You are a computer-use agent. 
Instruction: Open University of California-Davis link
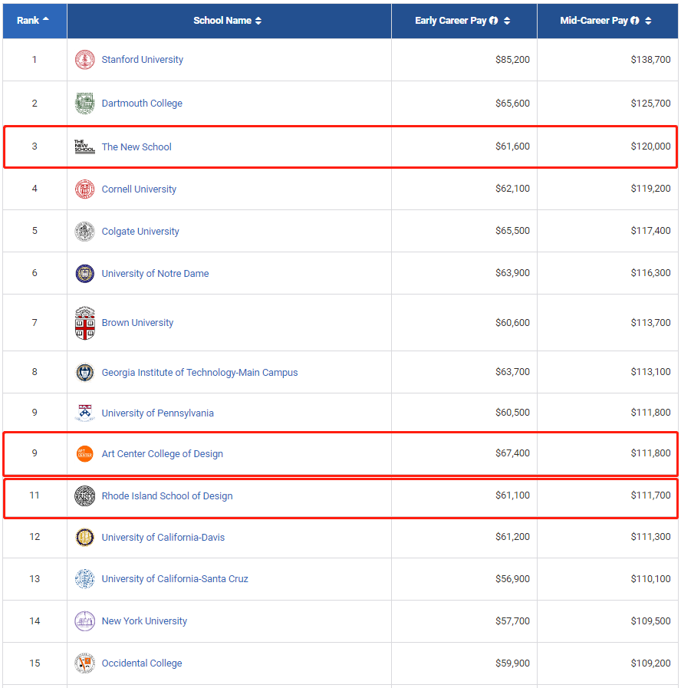click(163, 538)
